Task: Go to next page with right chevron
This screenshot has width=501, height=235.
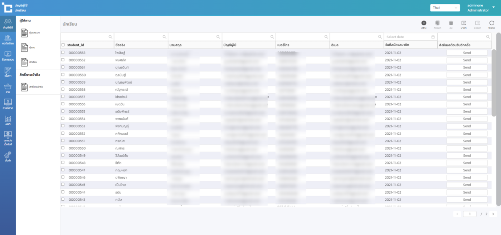Action: [x=493, y=214]
